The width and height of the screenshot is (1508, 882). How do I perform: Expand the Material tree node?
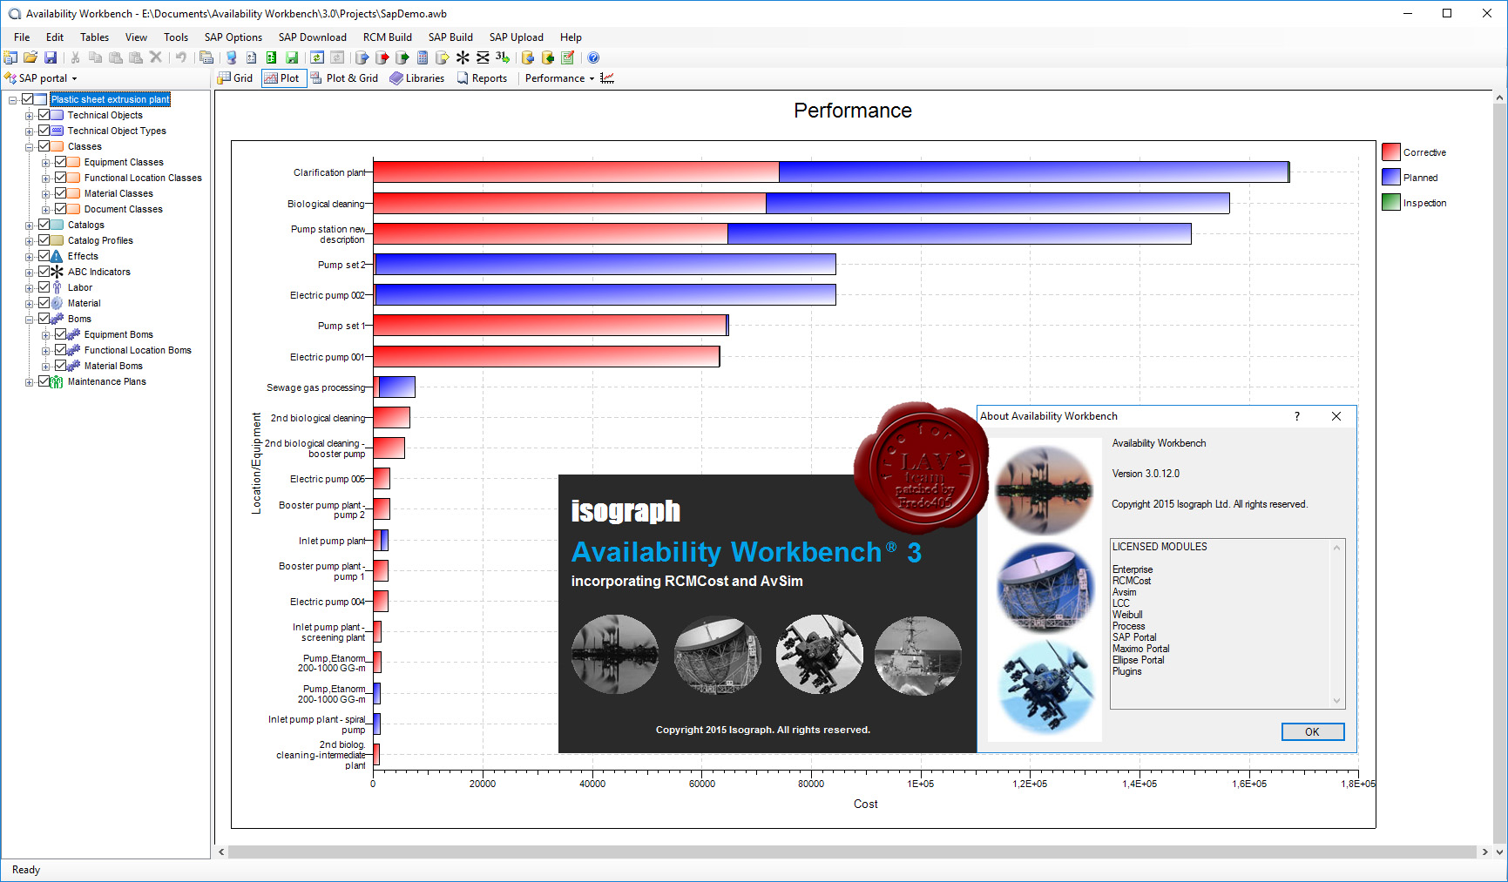pos(30,304)
